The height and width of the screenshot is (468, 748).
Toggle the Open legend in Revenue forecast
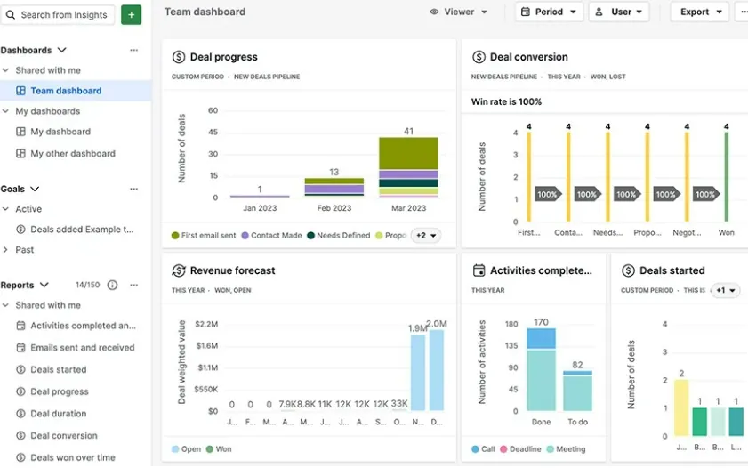(186, 449)
